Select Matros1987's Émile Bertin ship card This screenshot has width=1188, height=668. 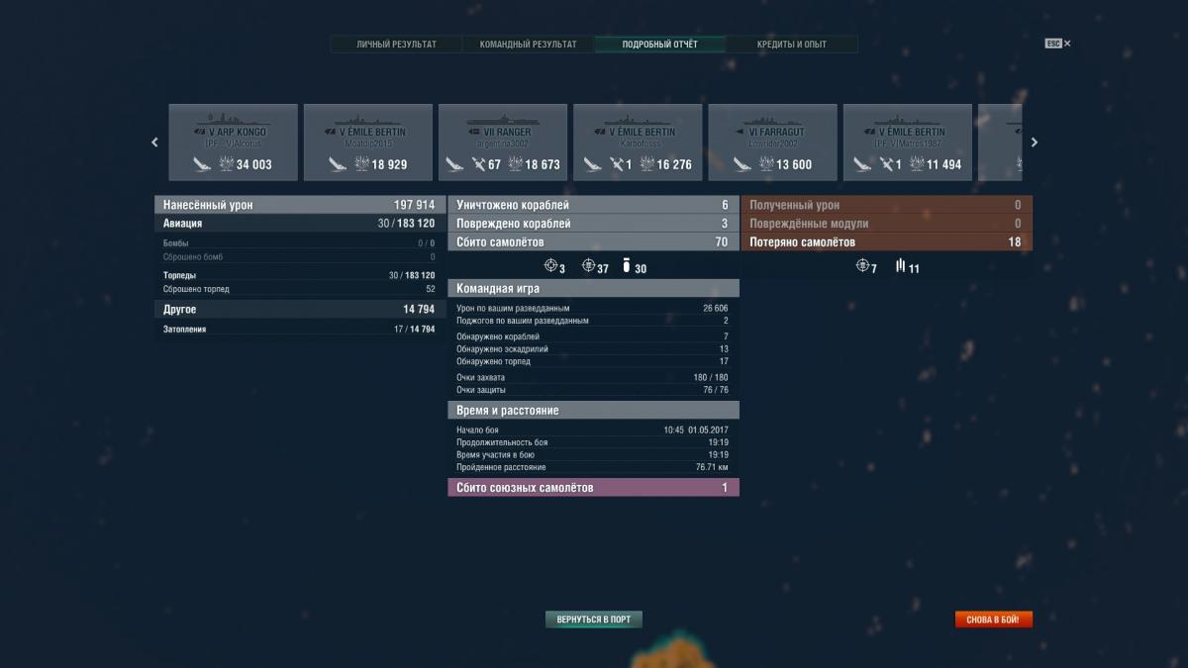point(907,142)
